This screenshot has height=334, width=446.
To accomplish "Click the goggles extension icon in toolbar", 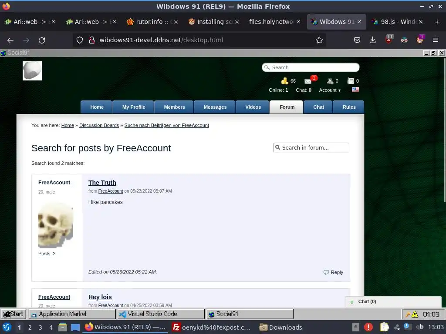I will (404, 40).
